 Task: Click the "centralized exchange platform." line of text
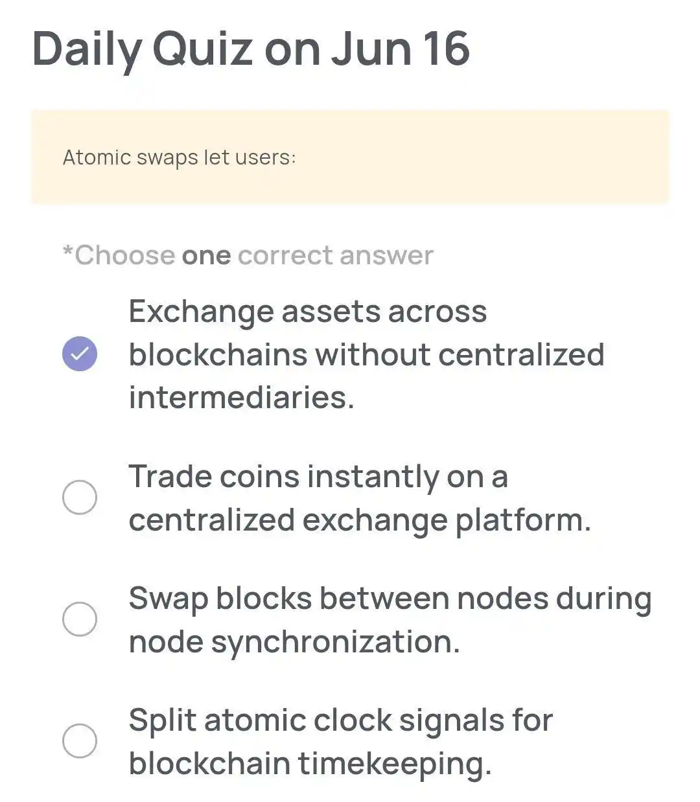point(360,520)
